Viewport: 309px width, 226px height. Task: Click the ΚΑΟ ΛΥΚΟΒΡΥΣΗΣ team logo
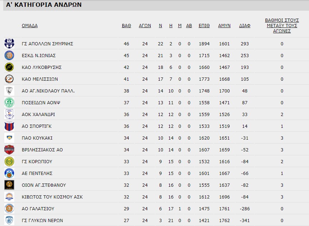[9, 67]
